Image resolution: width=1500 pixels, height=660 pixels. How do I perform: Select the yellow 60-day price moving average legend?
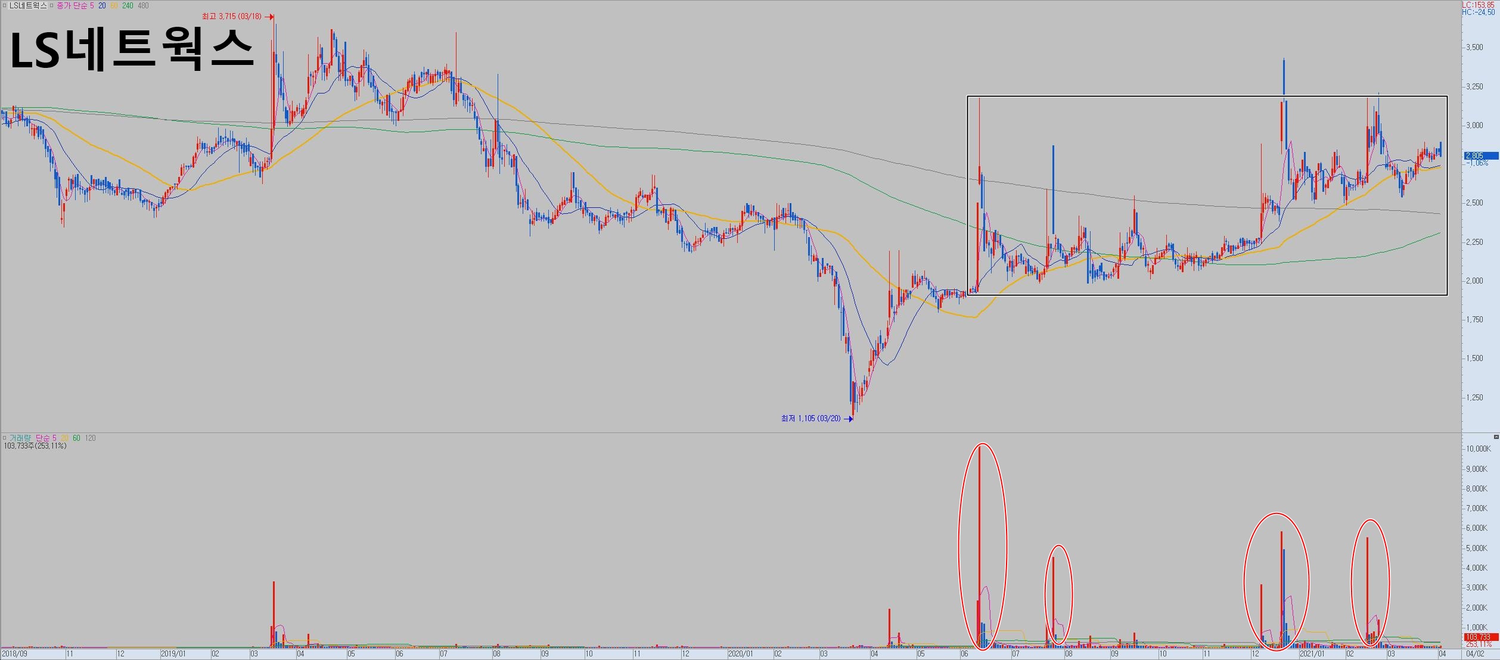tap(114, 6)
